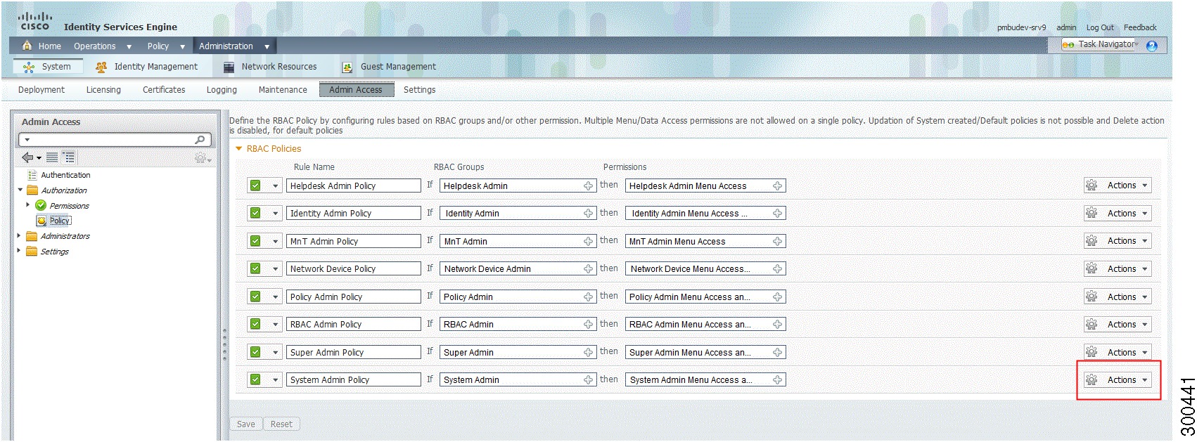
Task: Click the Reset button
Action: [281, 424]
